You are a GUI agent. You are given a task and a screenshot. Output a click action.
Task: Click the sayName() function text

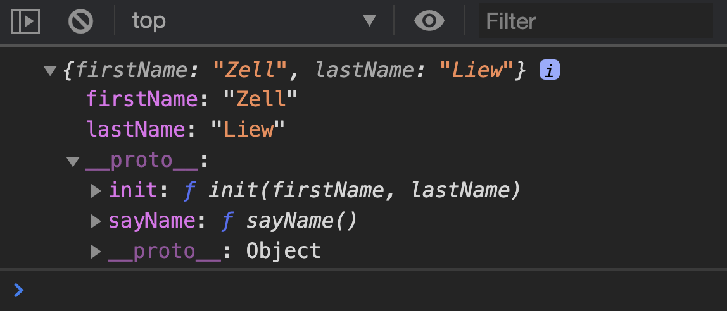point(302,221)
